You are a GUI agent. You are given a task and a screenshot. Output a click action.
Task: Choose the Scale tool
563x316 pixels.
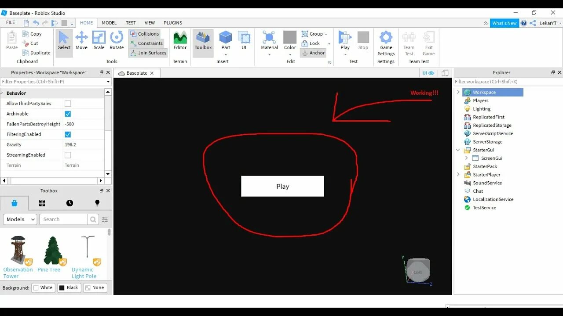click(99, 41)
